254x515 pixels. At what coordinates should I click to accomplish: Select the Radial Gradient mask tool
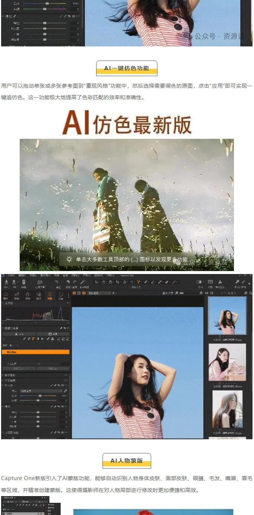tap(42, 339)
